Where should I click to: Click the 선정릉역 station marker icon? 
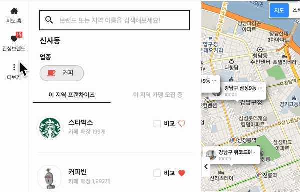[233, 140]
